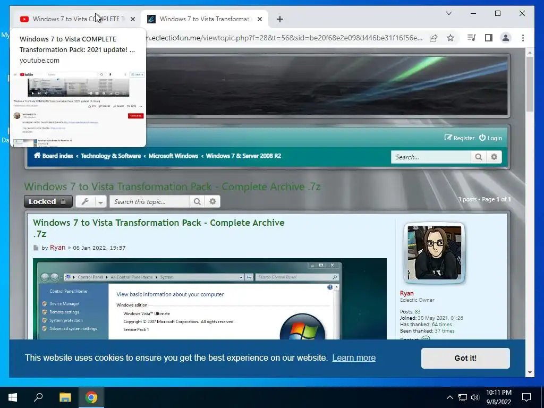
Task: Click 'Posts: 83' in Ryan's profile
Action: click(x=410, y=311)
